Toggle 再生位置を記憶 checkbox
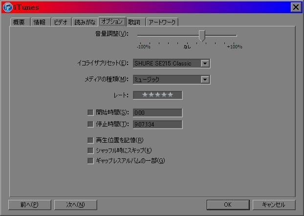Viewport: 304px width, 216px height. coord(90,140)
